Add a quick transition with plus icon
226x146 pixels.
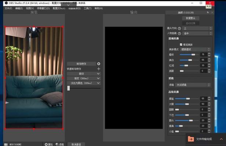click(99, 69)
